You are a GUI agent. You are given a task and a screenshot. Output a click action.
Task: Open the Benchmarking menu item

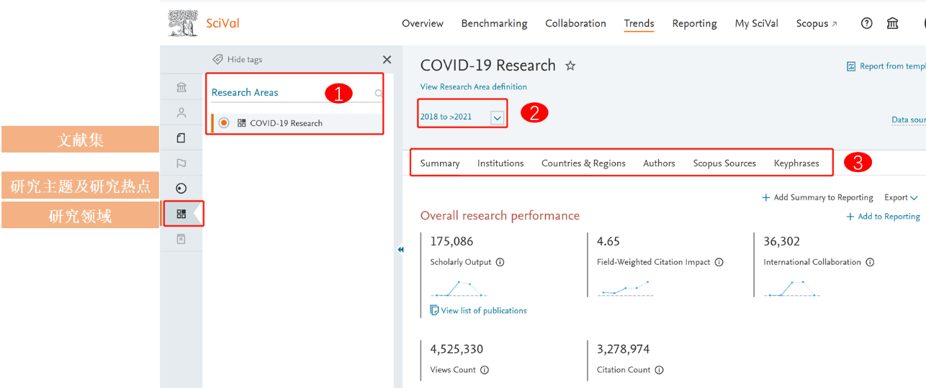coord(494,23)
